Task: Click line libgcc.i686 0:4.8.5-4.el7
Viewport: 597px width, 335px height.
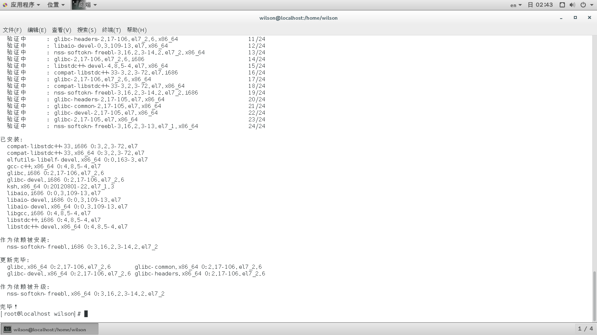Action: pos(49,213)
